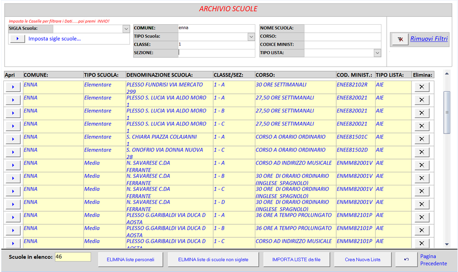
Task: Click the ministry code ENEE81501C
Action: (x=352, y=137)
